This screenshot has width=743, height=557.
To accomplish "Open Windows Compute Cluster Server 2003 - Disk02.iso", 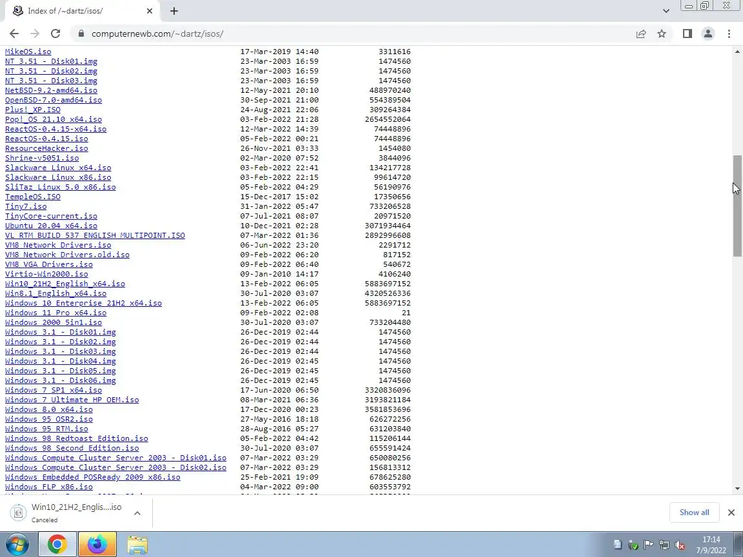I will point(115,467).
